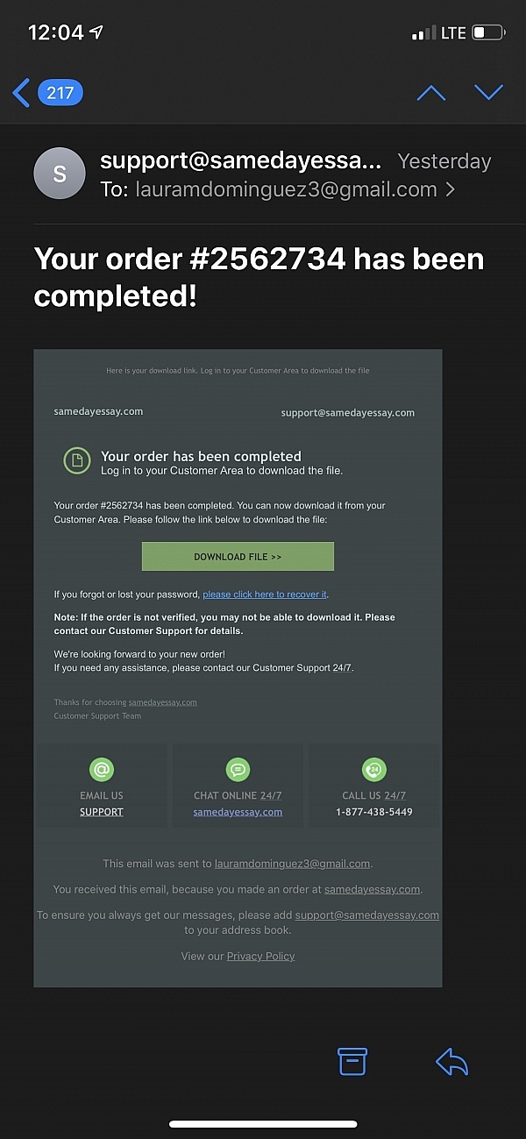Open samedayessay.com link under CHAT ONLINE
Screen dimensions: 526x1139
coord(238,812)
